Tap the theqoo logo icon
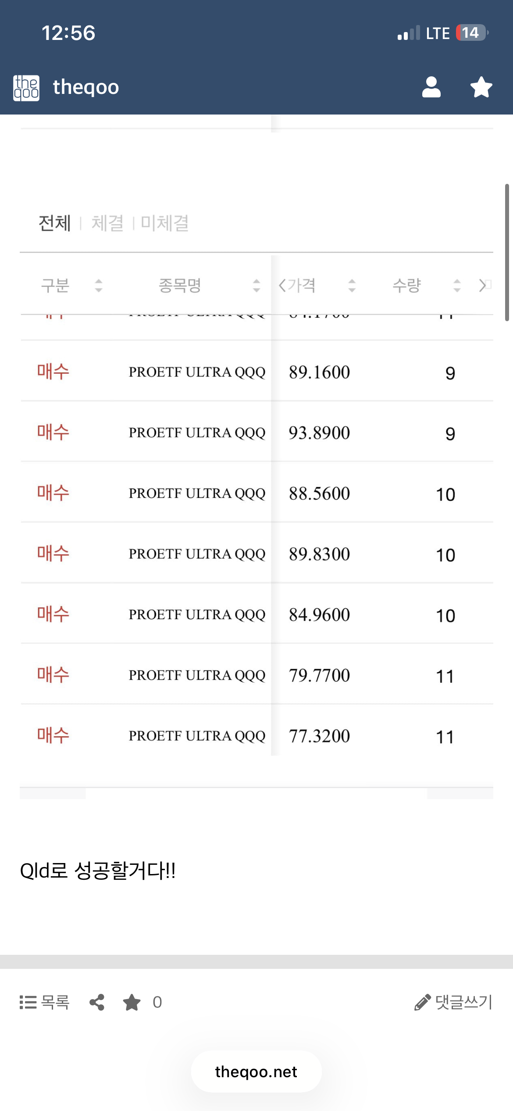The width and height of the screenshot is (513, 1111). (26, 88)
